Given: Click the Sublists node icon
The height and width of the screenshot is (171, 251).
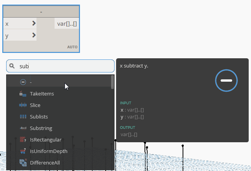Looking at the screenshot, I should pyautogui.click(x=23, y=117).
